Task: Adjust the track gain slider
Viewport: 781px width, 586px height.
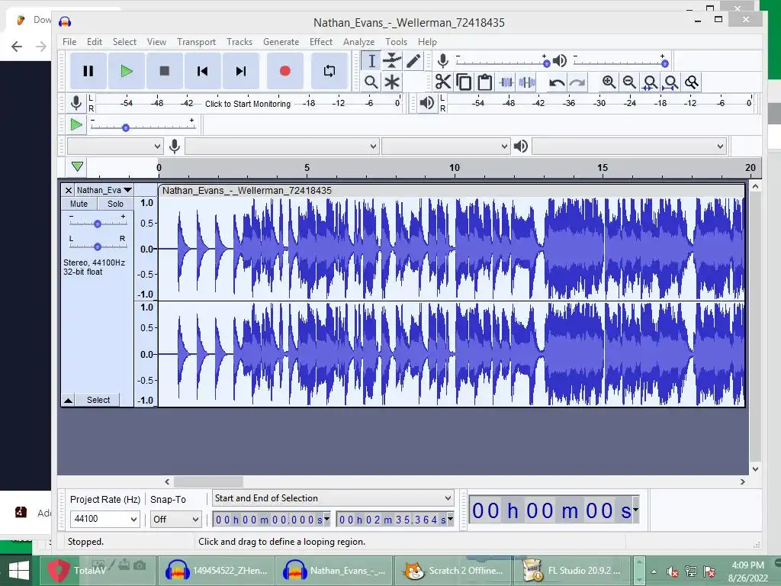Action: coord(98,223)
